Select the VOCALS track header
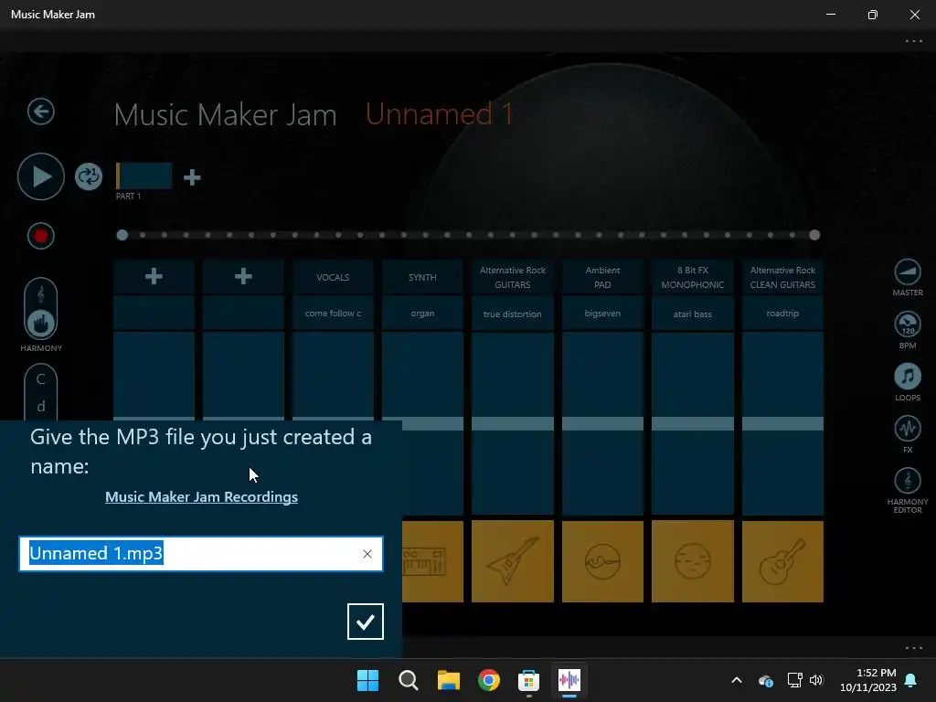 (x=333, y=277)
